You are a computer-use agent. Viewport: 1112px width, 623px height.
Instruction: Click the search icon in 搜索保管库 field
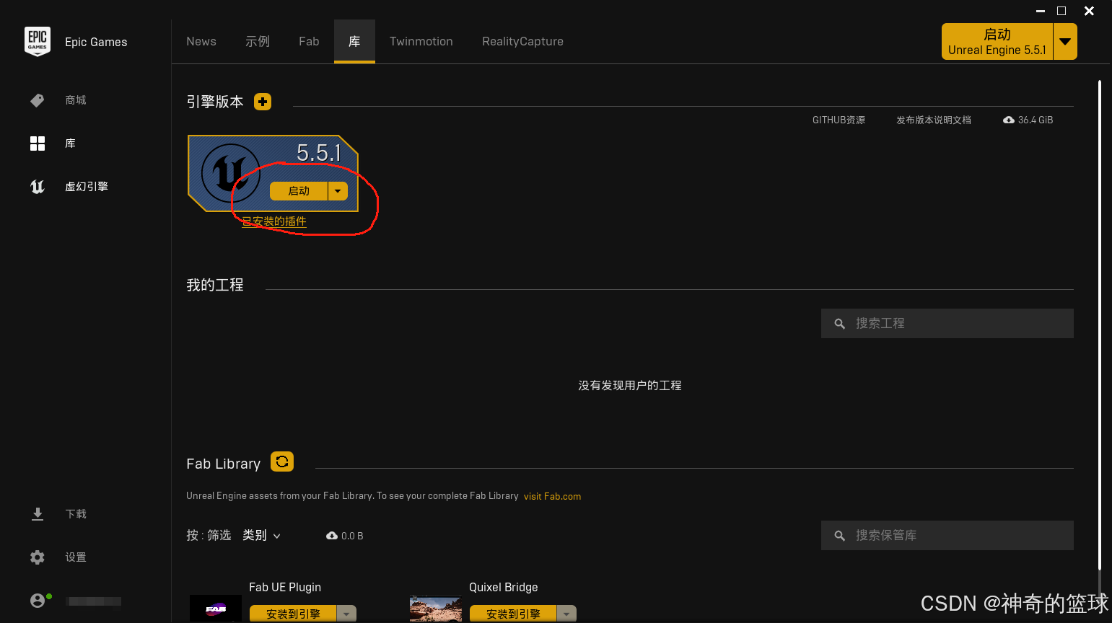[839, 536]
